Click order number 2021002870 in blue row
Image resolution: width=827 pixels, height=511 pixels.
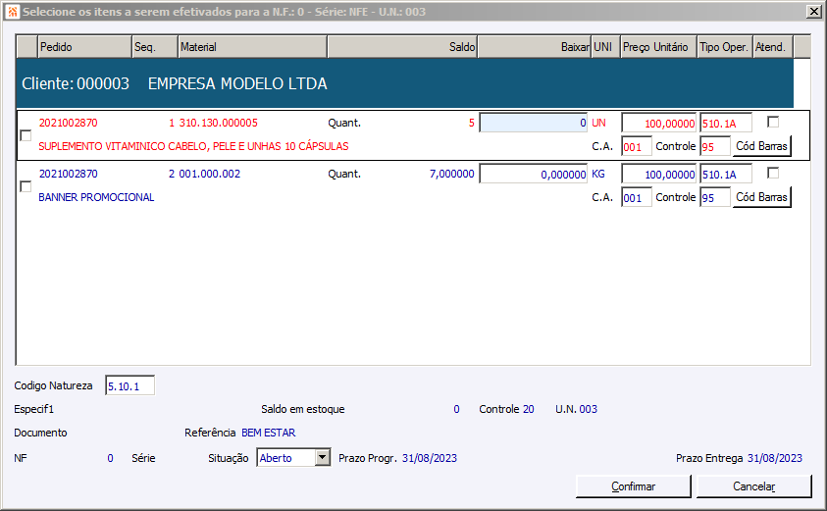(x=69, y=174)
